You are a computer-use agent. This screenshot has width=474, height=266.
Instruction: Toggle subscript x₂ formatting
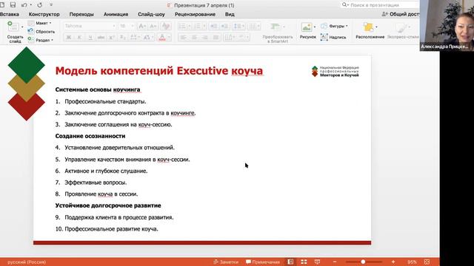click(x=122, y=38)
